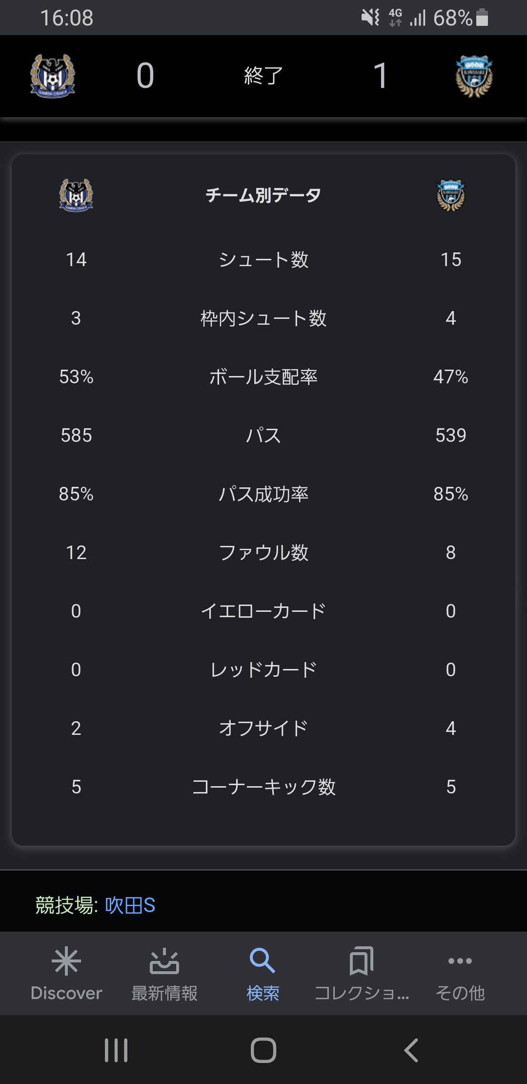Viewport: 527px width, 1084px height.
Task: Tap the シュート数 stat row label
Action: coord(263,259)
